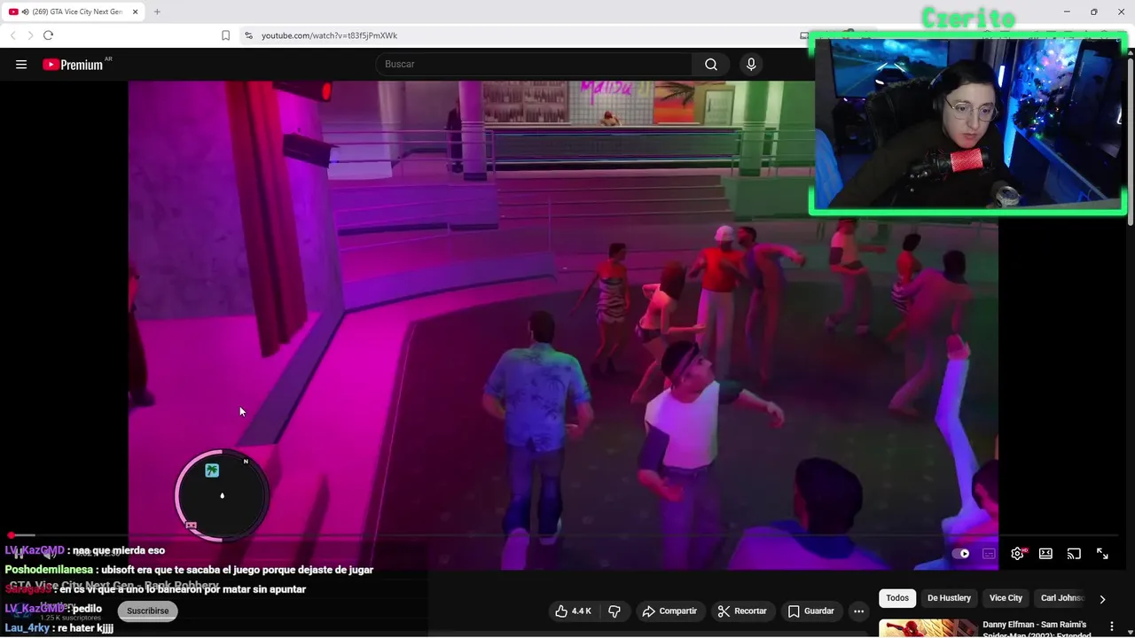Switch to theater mode view
This screenshot has height=638, width=1135.
click(x=1045, y=554)
